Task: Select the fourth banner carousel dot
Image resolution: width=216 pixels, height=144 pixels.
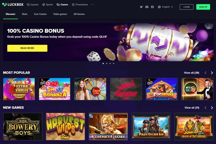Action: pos(113,63)
